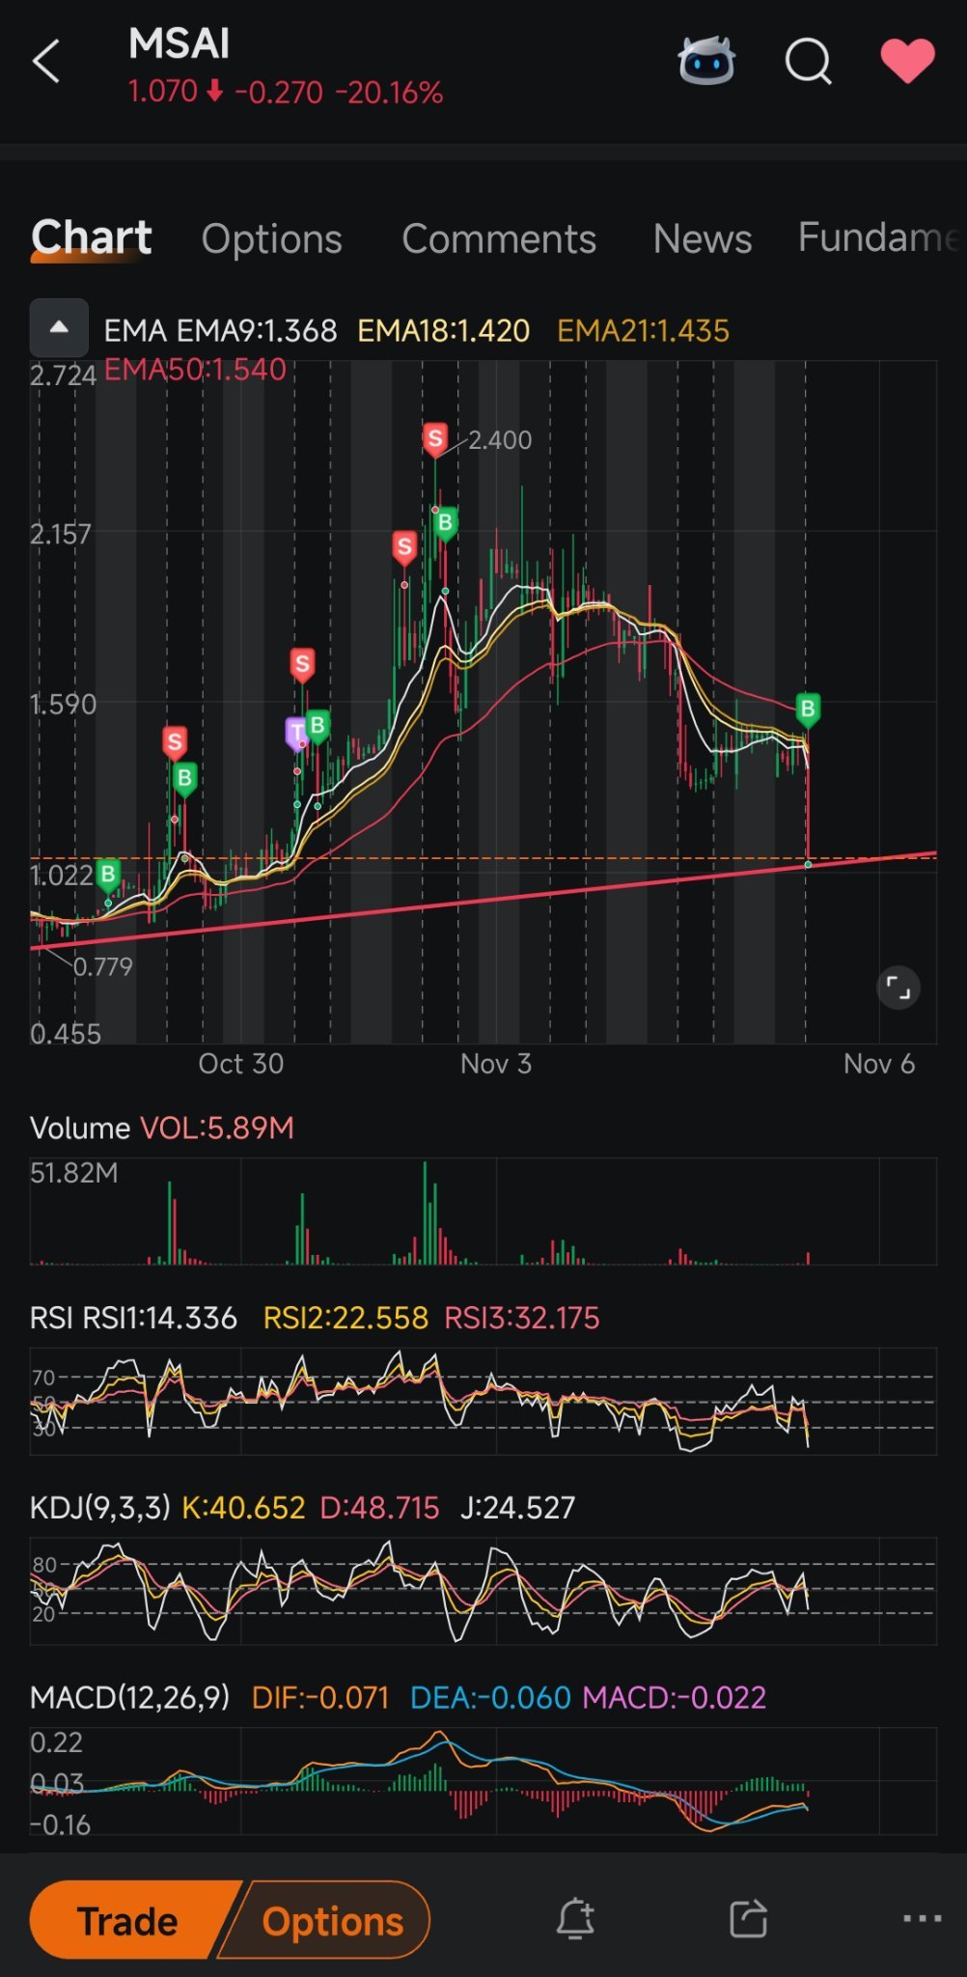Screen dimensions: 967x1977
Task: Expand chart to fullscreen icon
Action: 898,988
